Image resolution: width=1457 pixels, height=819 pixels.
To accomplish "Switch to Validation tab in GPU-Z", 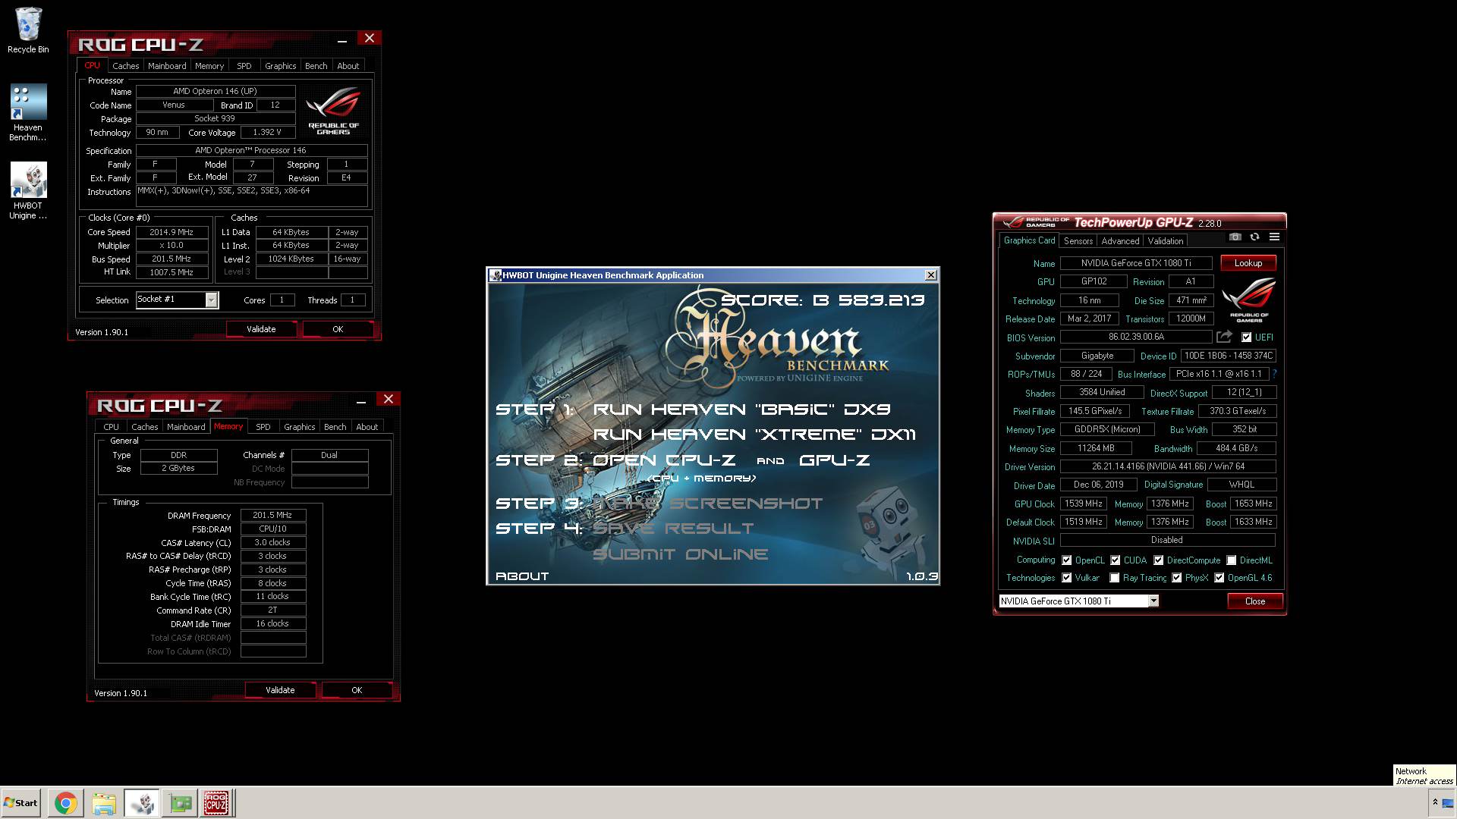I will [x=1165, y=241].
